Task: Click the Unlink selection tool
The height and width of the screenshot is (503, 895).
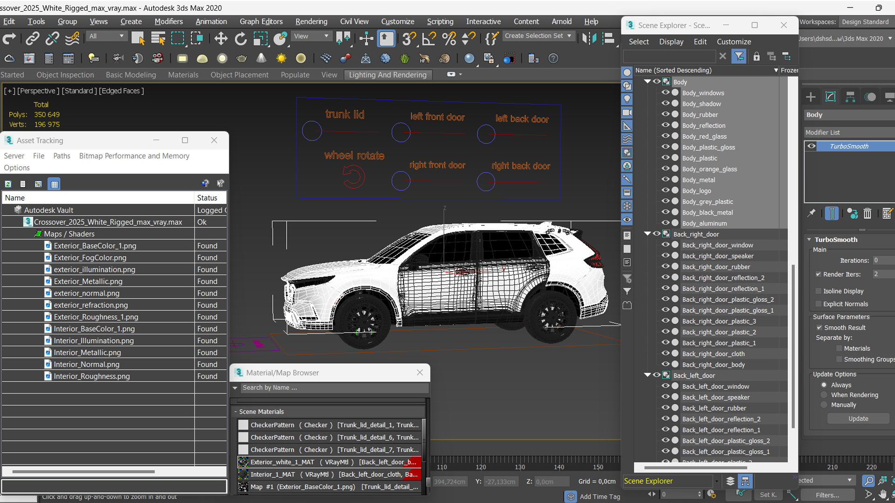Action: [52, 38]
